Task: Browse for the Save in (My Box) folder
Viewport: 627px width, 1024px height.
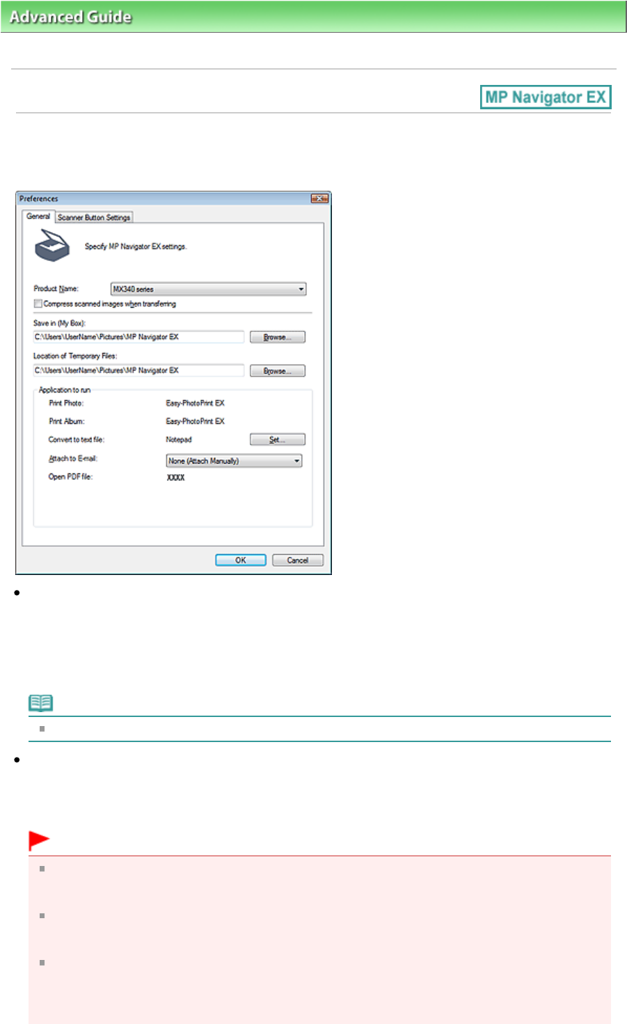Action: click(278, 337)
